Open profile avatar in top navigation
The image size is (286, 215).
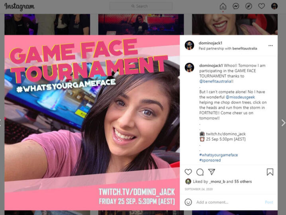[274, 6]
